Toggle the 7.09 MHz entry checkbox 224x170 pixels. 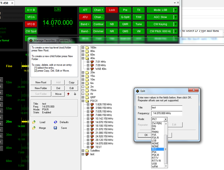click(x=88, y=65)
